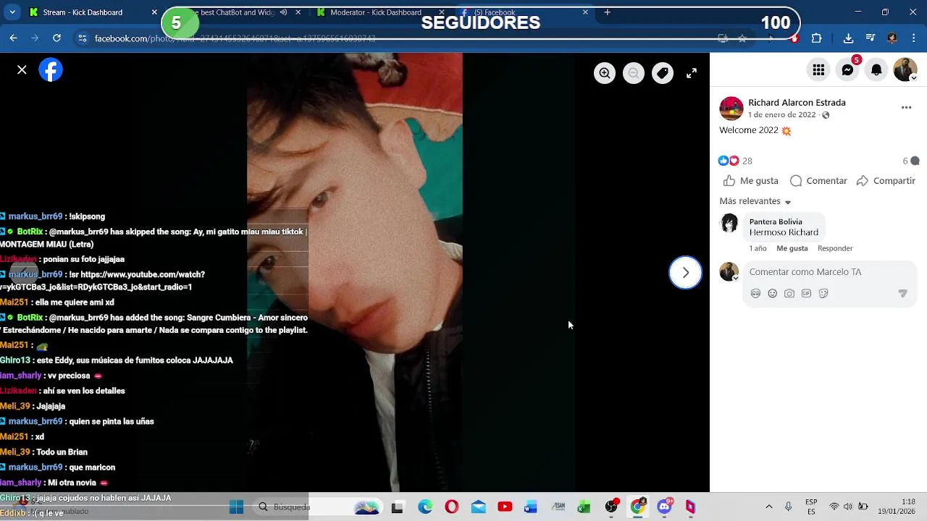
Task: Zoom out of the photo
Action: pos(634,73)
